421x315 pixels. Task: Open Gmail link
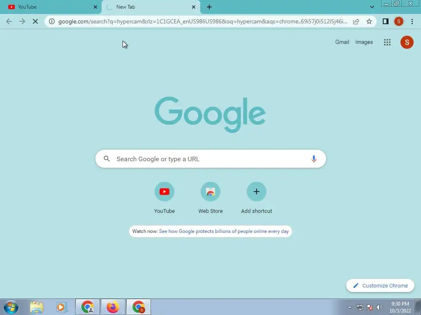coord(342,42)
